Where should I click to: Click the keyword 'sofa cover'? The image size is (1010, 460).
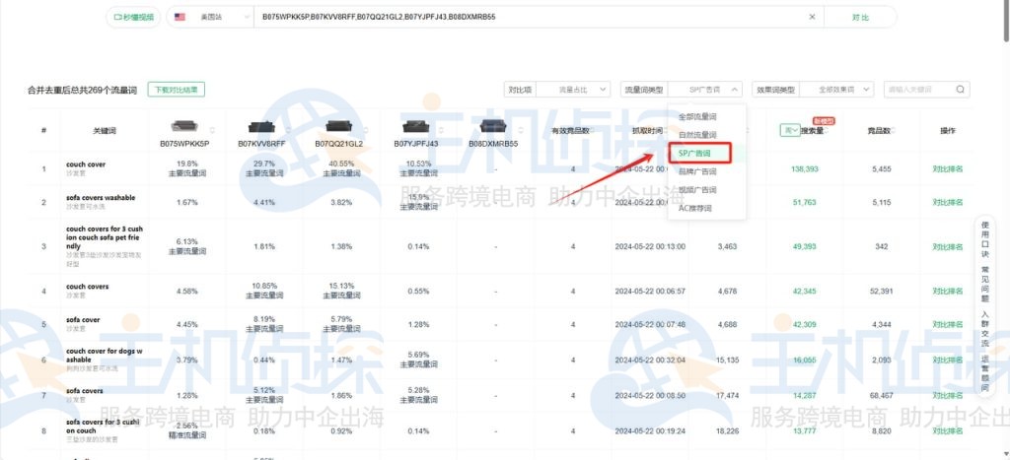(83, 320)
